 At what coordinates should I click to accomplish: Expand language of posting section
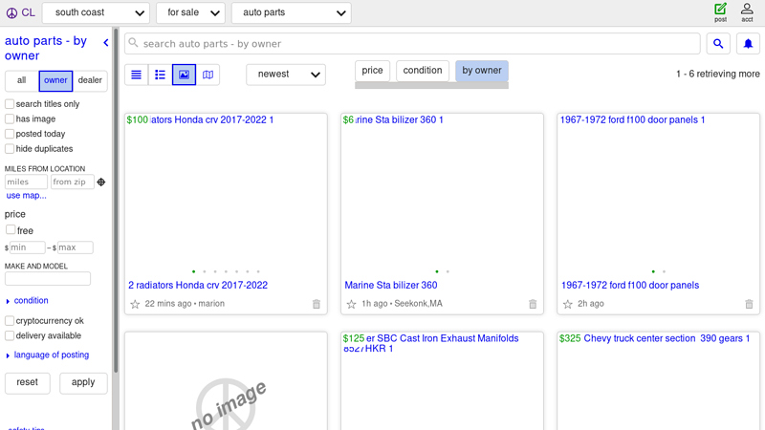(47, 355)
